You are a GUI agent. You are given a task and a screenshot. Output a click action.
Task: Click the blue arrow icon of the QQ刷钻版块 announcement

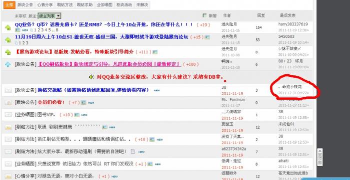pyautogui.click(x=8, y=64)
